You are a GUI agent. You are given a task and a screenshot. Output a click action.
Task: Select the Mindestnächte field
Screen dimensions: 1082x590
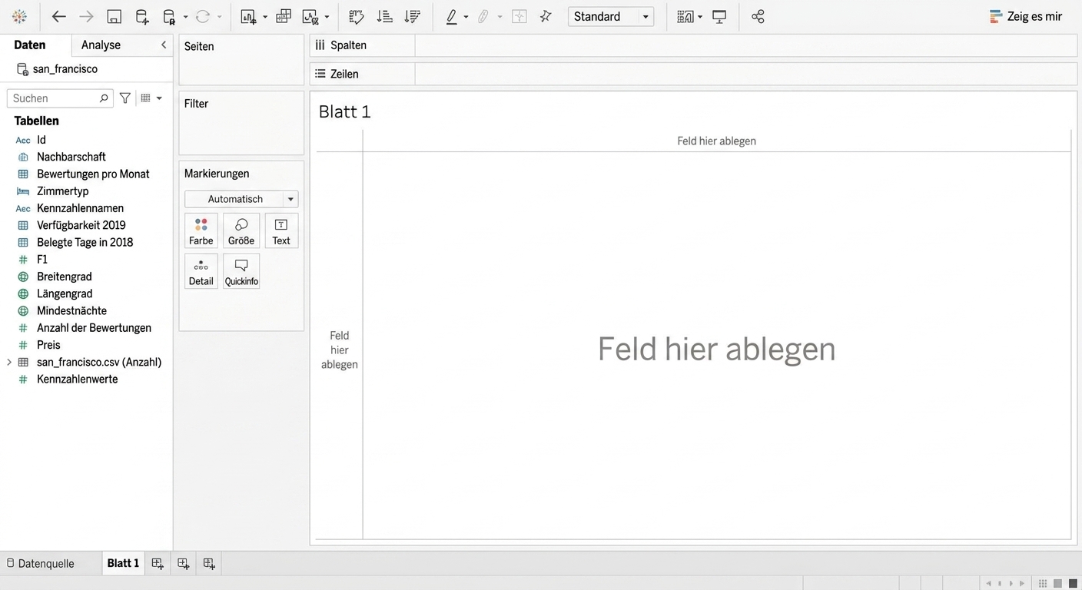[71, 310]
